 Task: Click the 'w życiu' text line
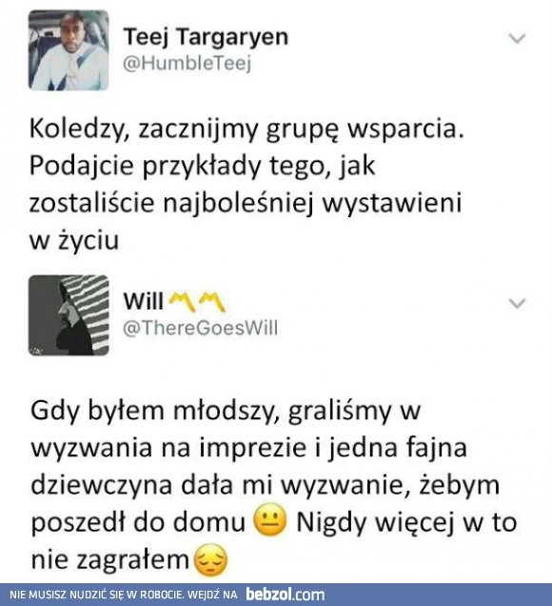(x=74, y=241)
